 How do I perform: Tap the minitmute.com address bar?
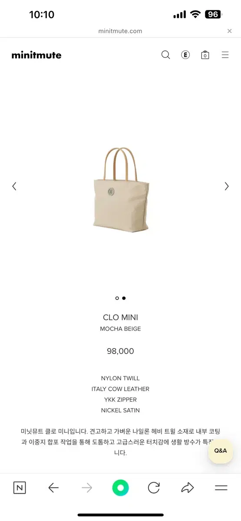coord(120,31)
